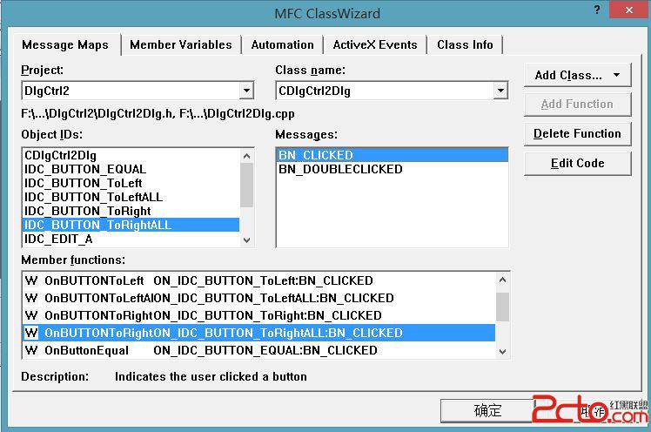Image resolution: width=651 pixels, height=432 pixels.
Task: Switch to the Automation tab
Action: 282,44
